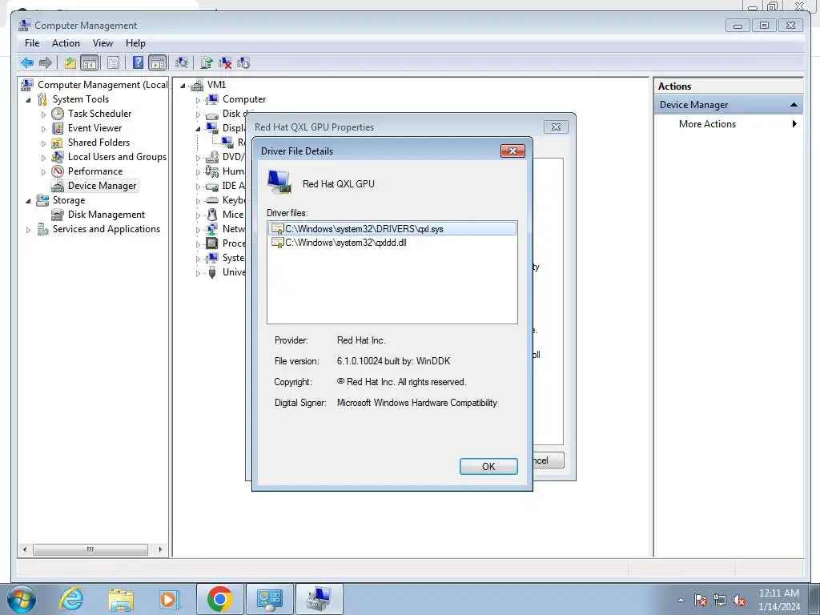Expand the Shared Folders node
Image resolution: width=820 pixels, height=615 pixels.
(x=44, y=143)
